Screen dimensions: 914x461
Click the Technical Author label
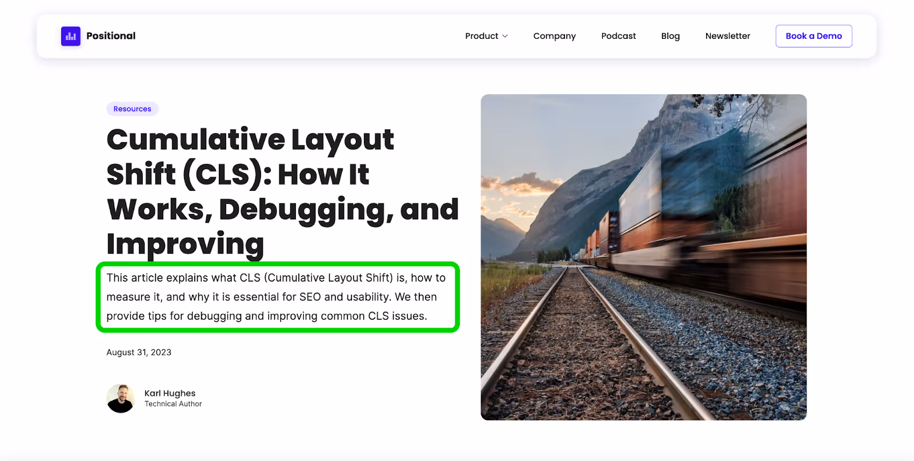(173, 404)
